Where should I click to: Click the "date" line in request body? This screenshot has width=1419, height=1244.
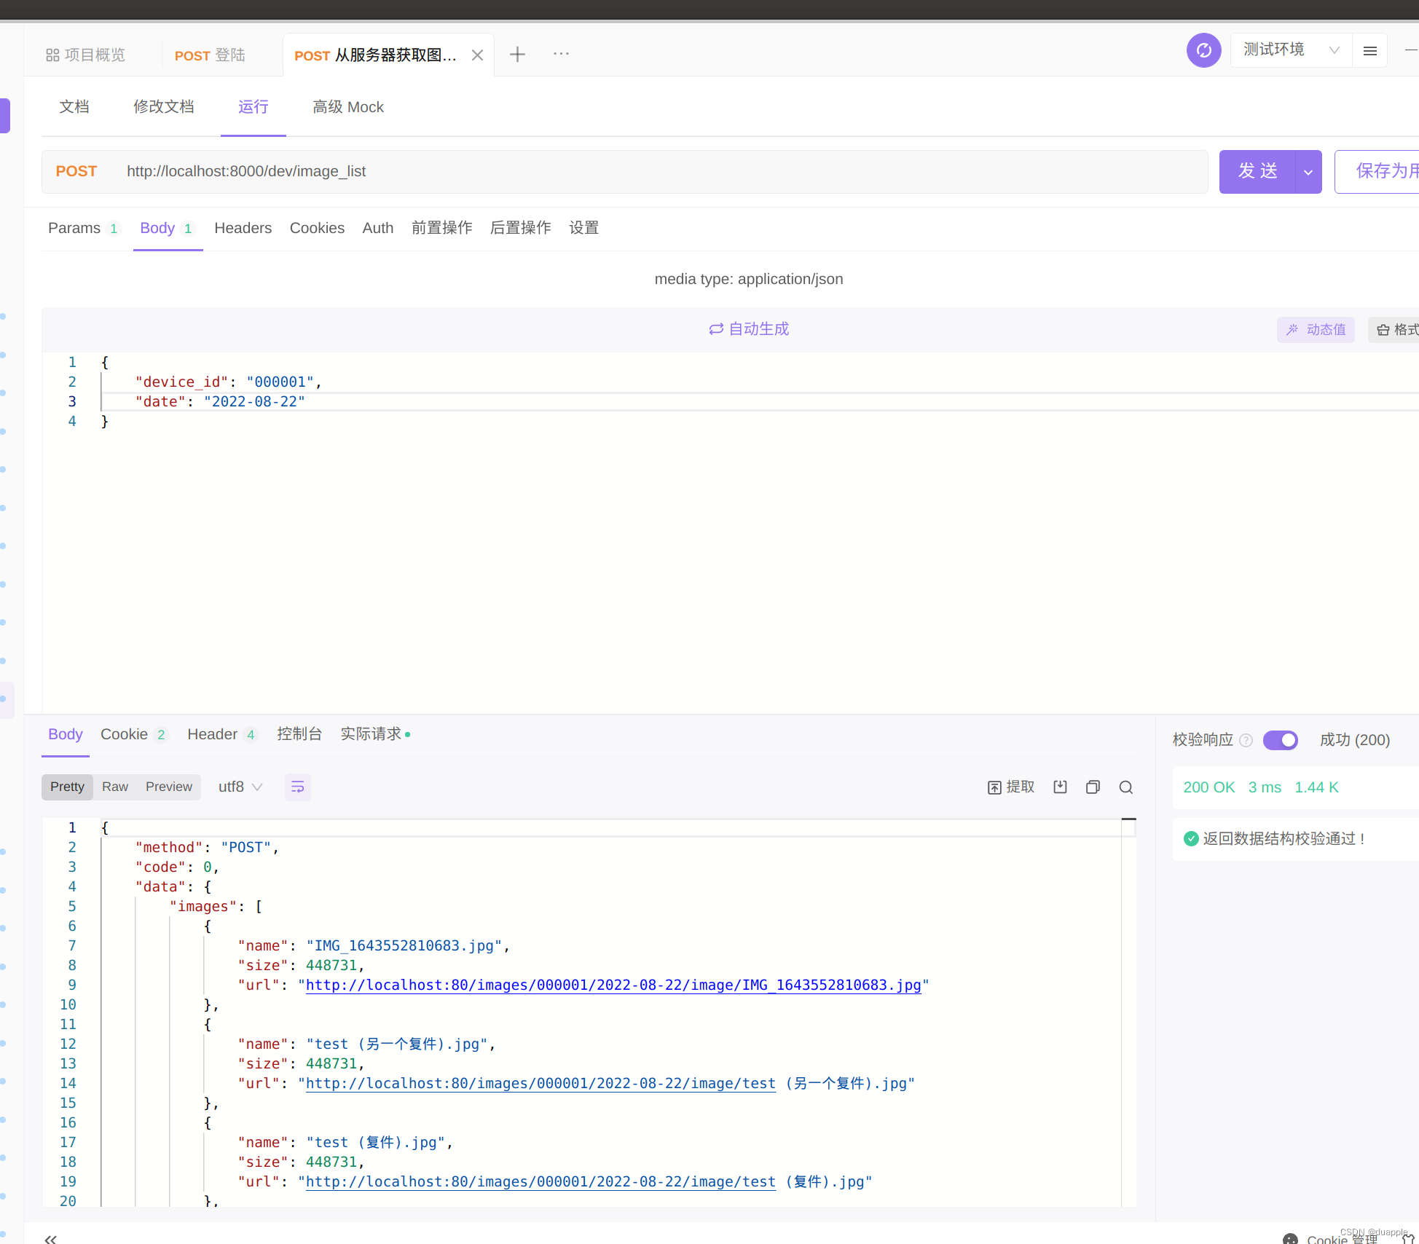pyautogui.click(x=220, y=402)
